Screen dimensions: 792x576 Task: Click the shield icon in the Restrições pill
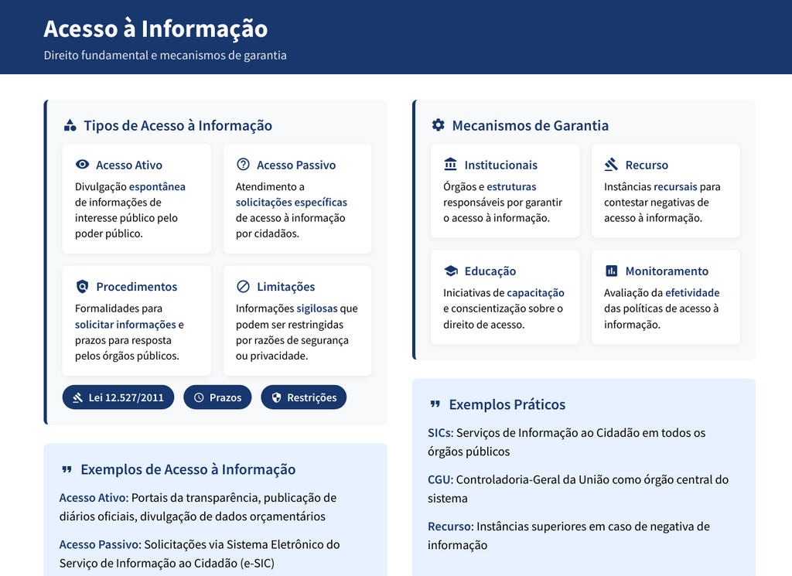tap(276, 398)
